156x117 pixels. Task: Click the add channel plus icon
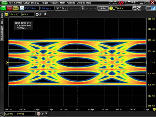click(37, 14)
